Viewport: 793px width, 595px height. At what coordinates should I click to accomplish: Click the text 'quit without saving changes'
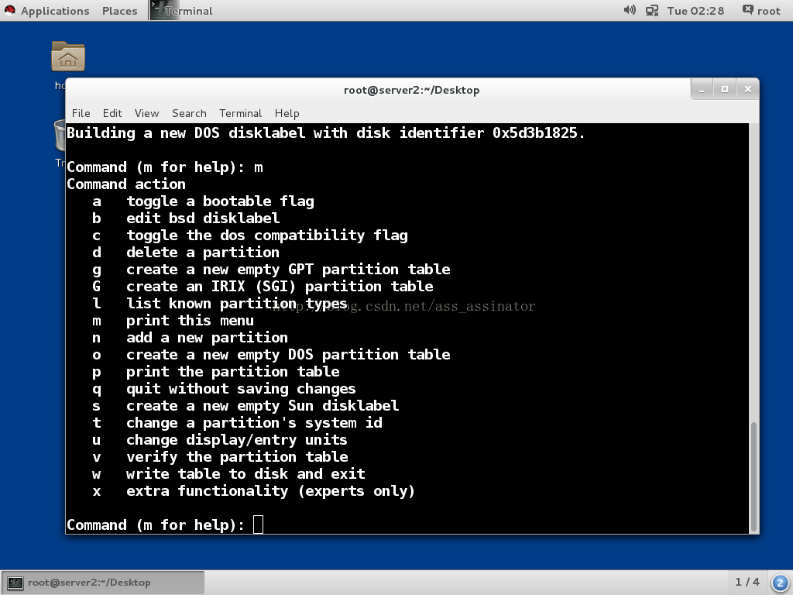242,389
